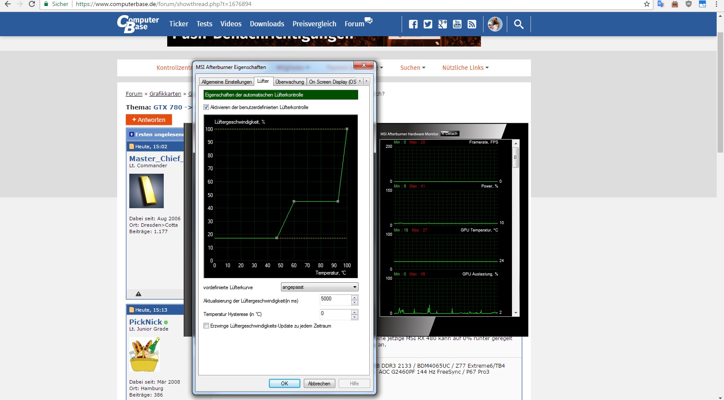Click the warning triangle under Master_Chief_'s post
This screenshot has height=400, width=724.
[x=138, y=294]
